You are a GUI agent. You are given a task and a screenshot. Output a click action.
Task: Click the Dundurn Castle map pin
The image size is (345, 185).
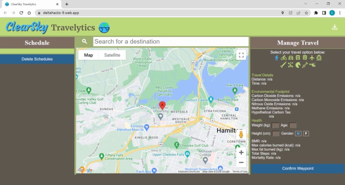point(211,99)
